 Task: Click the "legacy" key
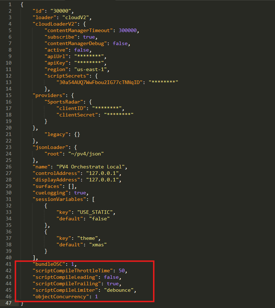click(x=56, y=135)
